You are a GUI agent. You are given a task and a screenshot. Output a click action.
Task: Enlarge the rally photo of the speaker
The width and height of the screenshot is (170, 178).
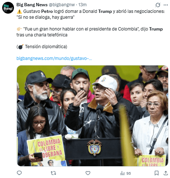(93, 116)
